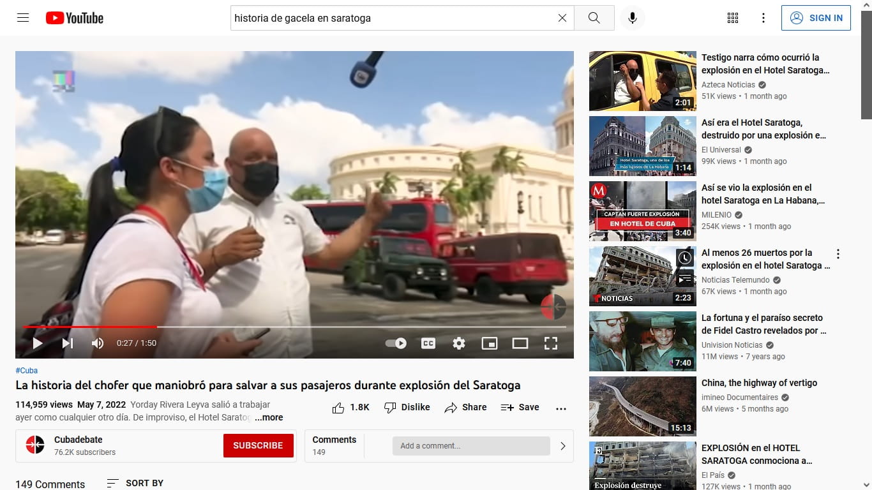The width and height of the screenshot is (872, 490).
Task: Open the Sort By comments dropdown
Action: tap(135, 483)
